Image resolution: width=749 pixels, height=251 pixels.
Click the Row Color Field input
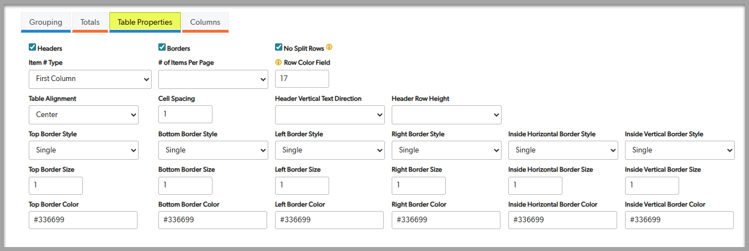pyautogui.click(x=302, y=79)
